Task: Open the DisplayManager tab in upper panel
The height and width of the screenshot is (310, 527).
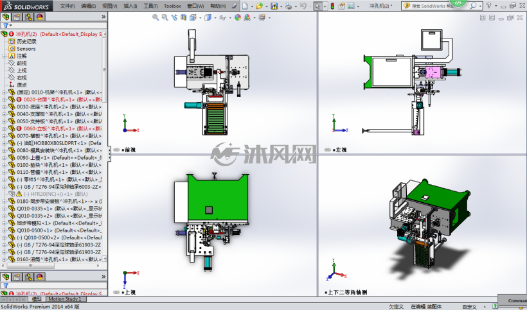Action: [40, 17]
